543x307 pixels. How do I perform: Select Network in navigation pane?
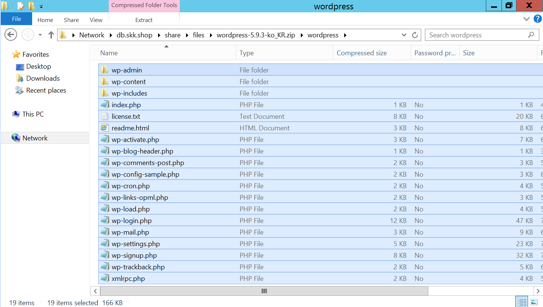45,138
